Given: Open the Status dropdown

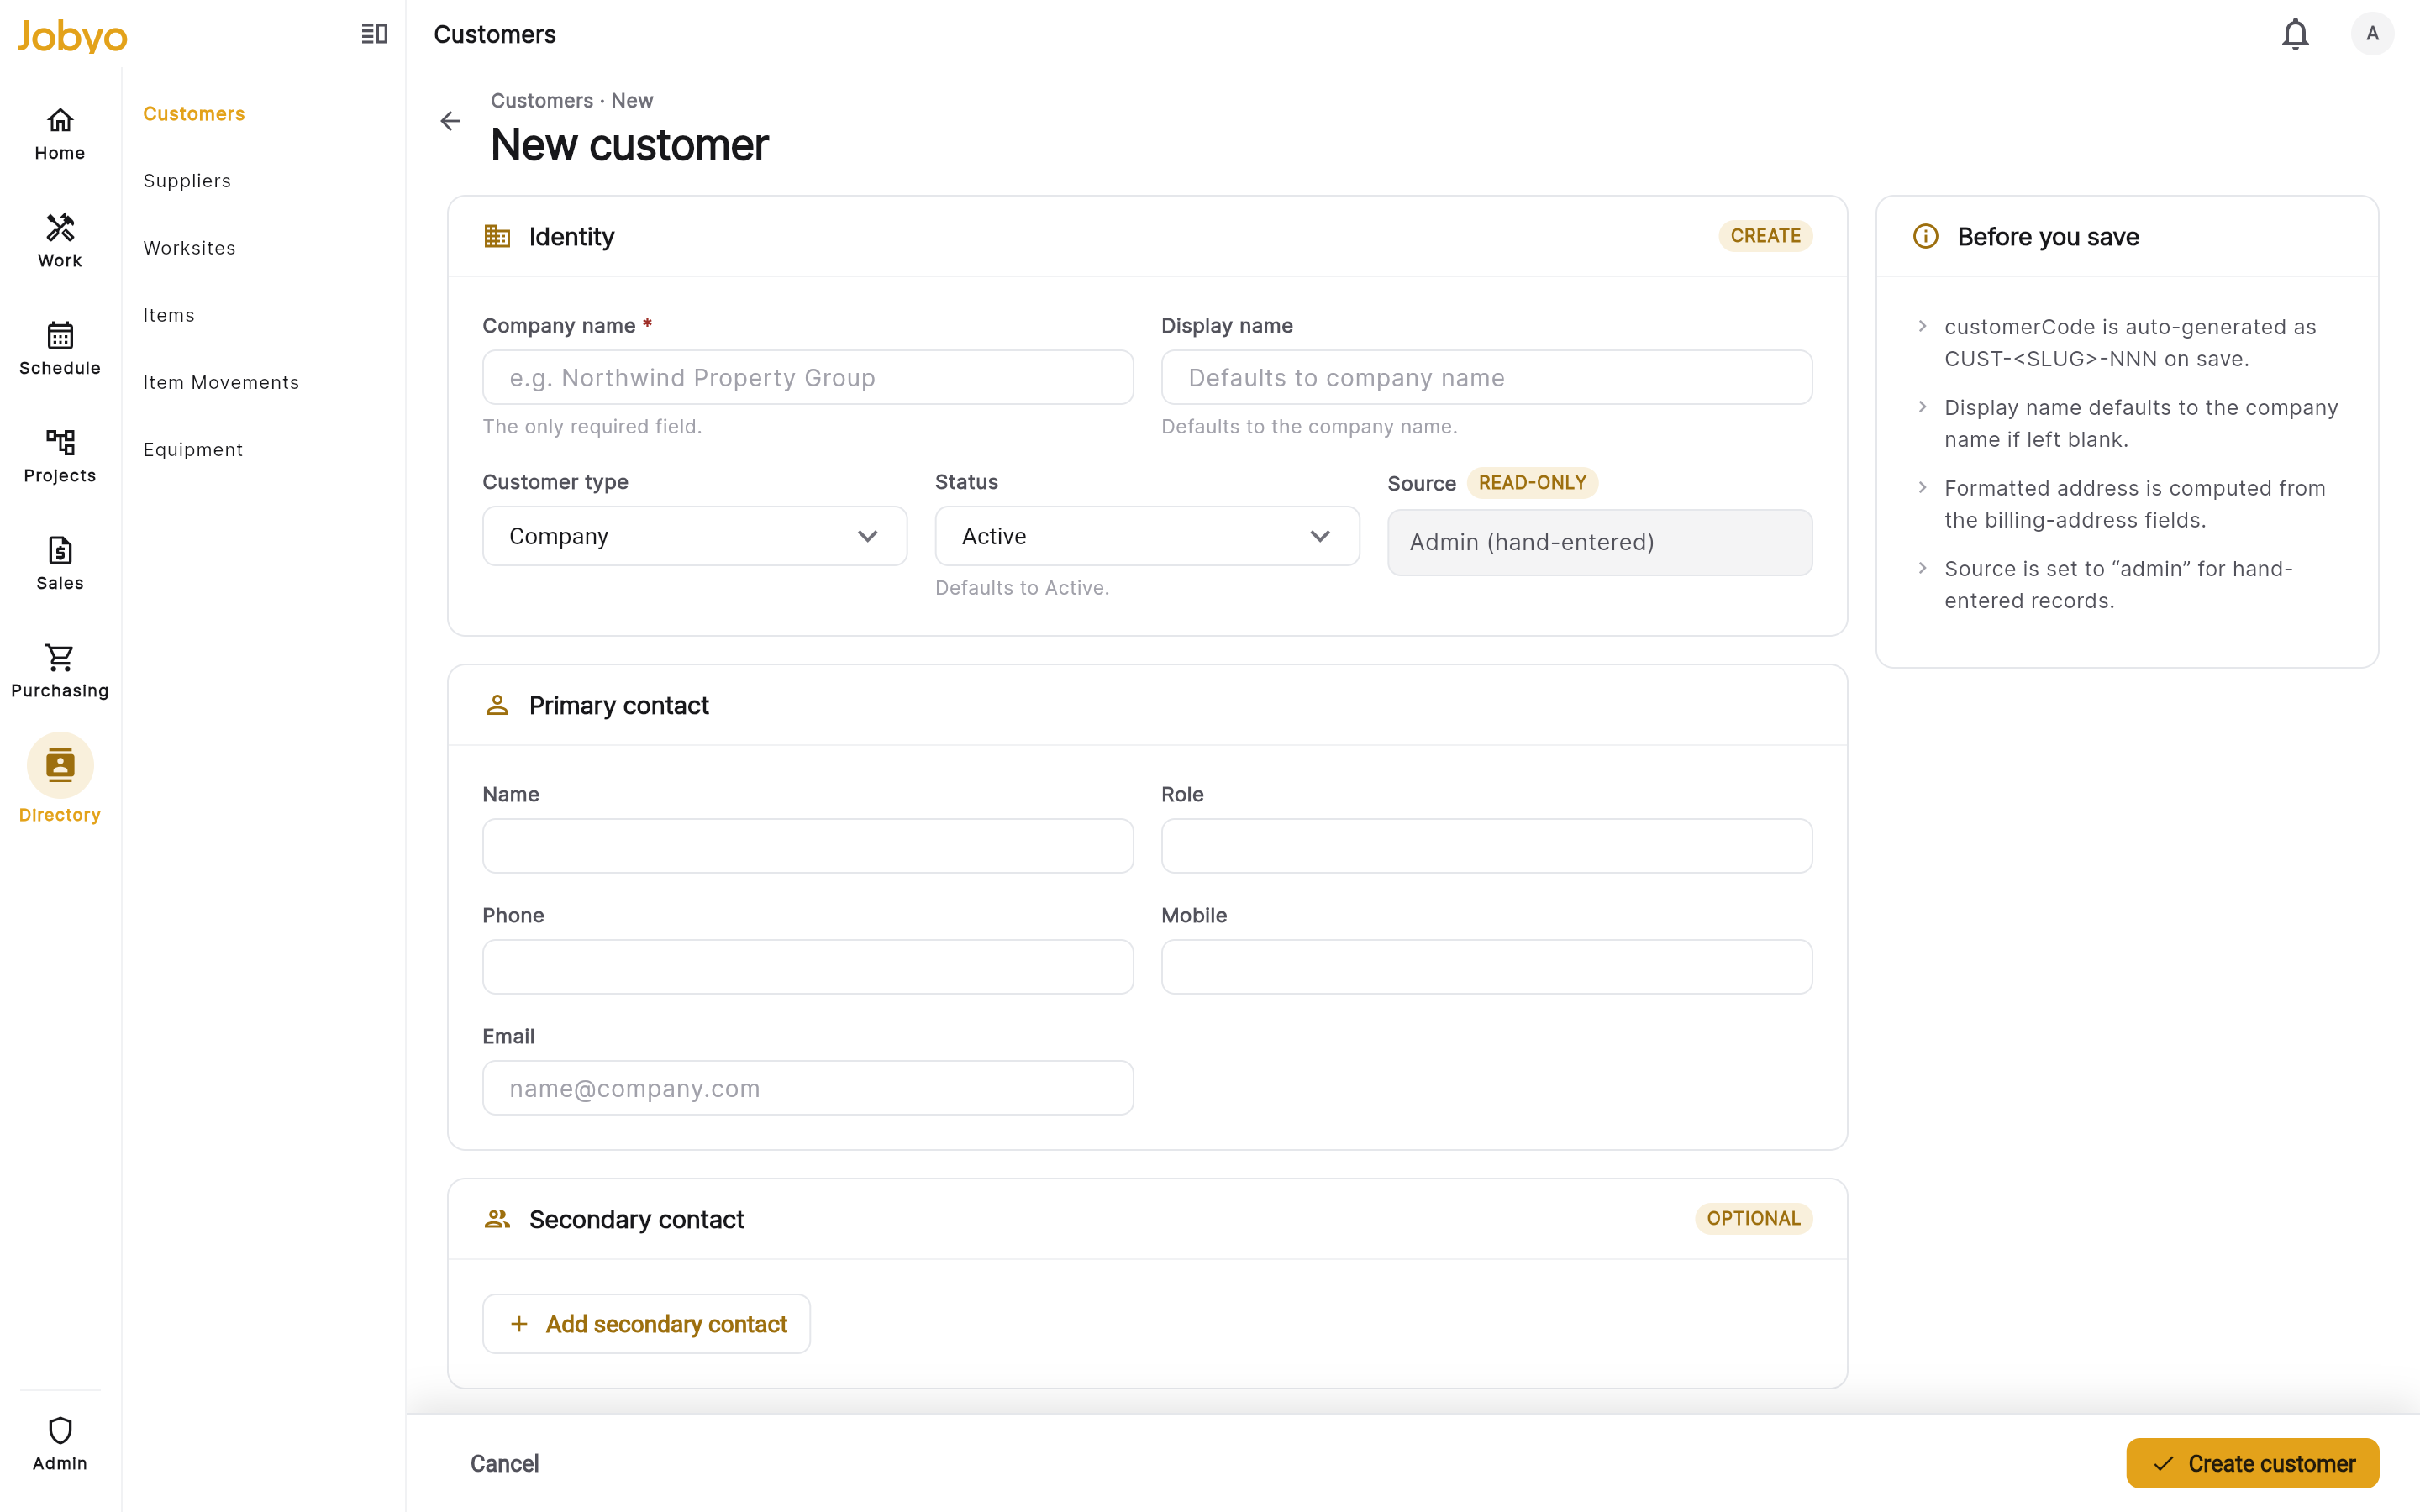Looking at the screenshot, I should [1147, 536].
